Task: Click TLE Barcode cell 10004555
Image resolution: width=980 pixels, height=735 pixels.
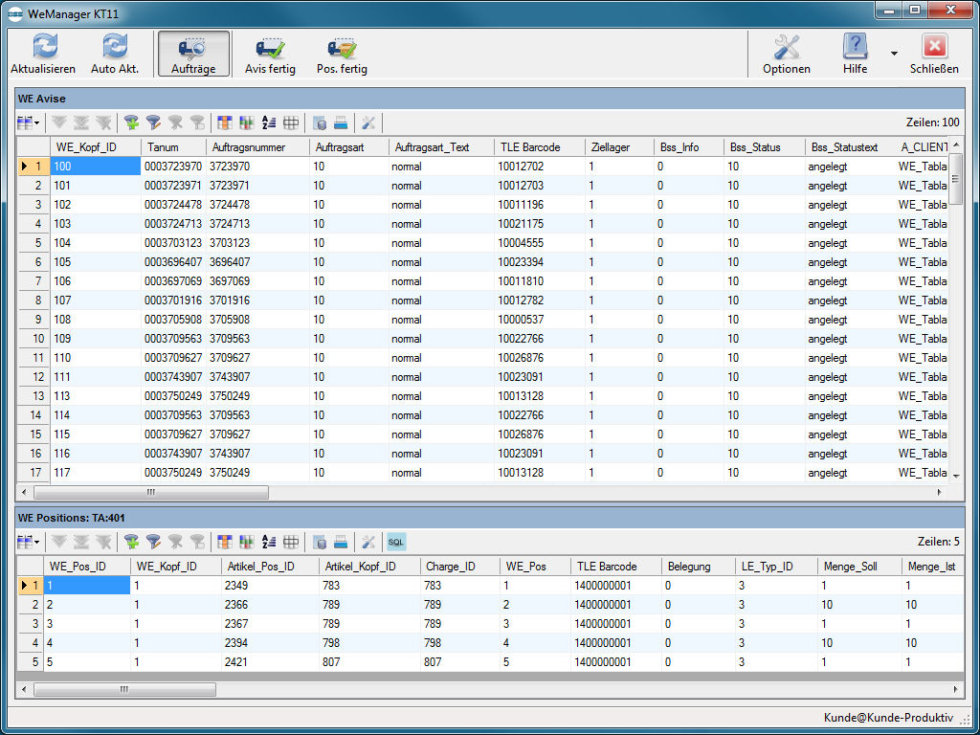Action: click(540, 243)
